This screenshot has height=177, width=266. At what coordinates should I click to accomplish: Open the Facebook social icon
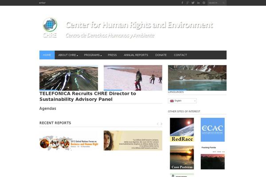[182, 3]
